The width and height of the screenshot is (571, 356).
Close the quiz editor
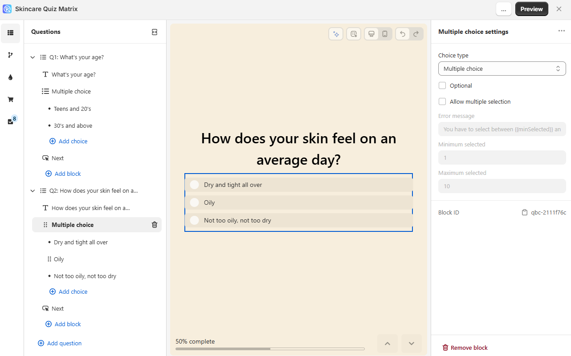[x=559, y=9]
